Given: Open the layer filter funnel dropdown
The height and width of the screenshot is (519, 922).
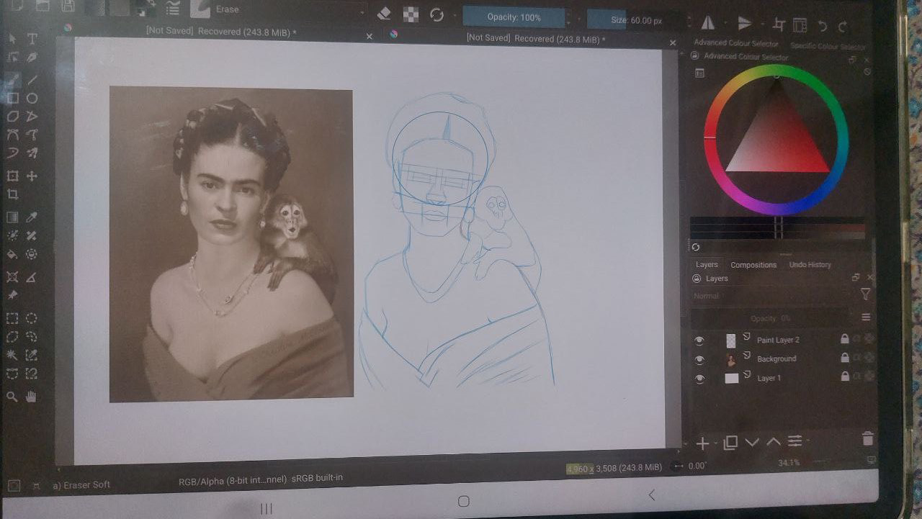Looking at the screenshot, I should pyautogui.click(x=865, y=294).
